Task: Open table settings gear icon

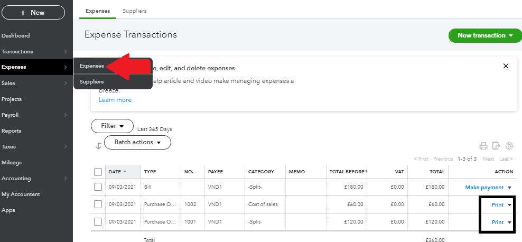Action: pyautogui.click(x=509, y=146)
